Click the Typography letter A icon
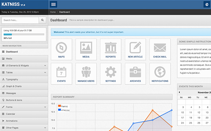This screenshot has width=211, height=131. point(3,79)
